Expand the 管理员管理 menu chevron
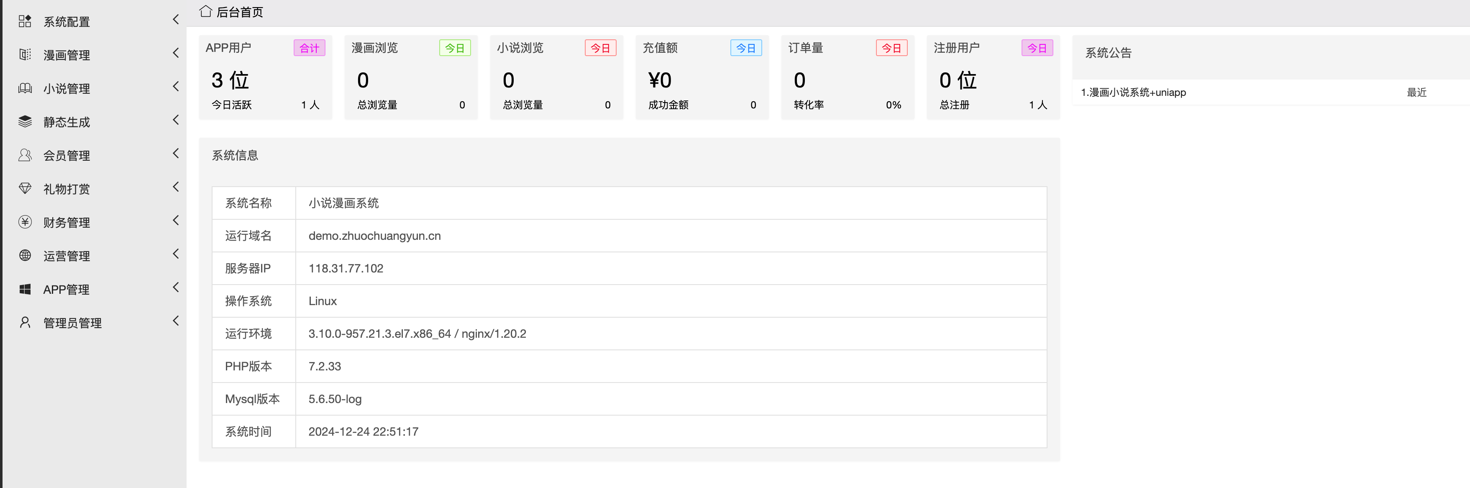 (x=176, y=321)
